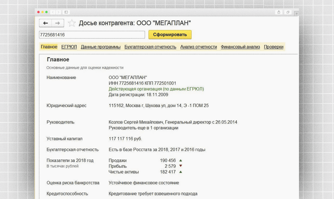
Task: Click the sales value 190 456
Action: [x=168, y=160]
